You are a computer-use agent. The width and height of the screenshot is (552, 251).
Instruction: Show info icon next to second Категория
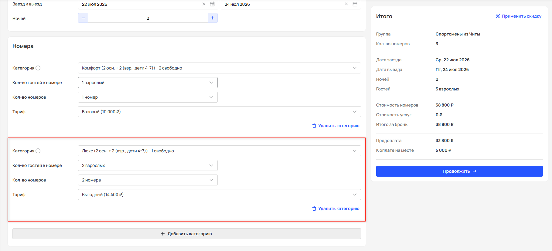click(38, 151)
